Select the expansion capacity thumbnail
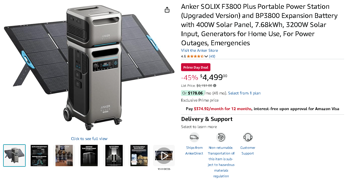This screenshot has height=179, width=345. [x=114, y=155]
